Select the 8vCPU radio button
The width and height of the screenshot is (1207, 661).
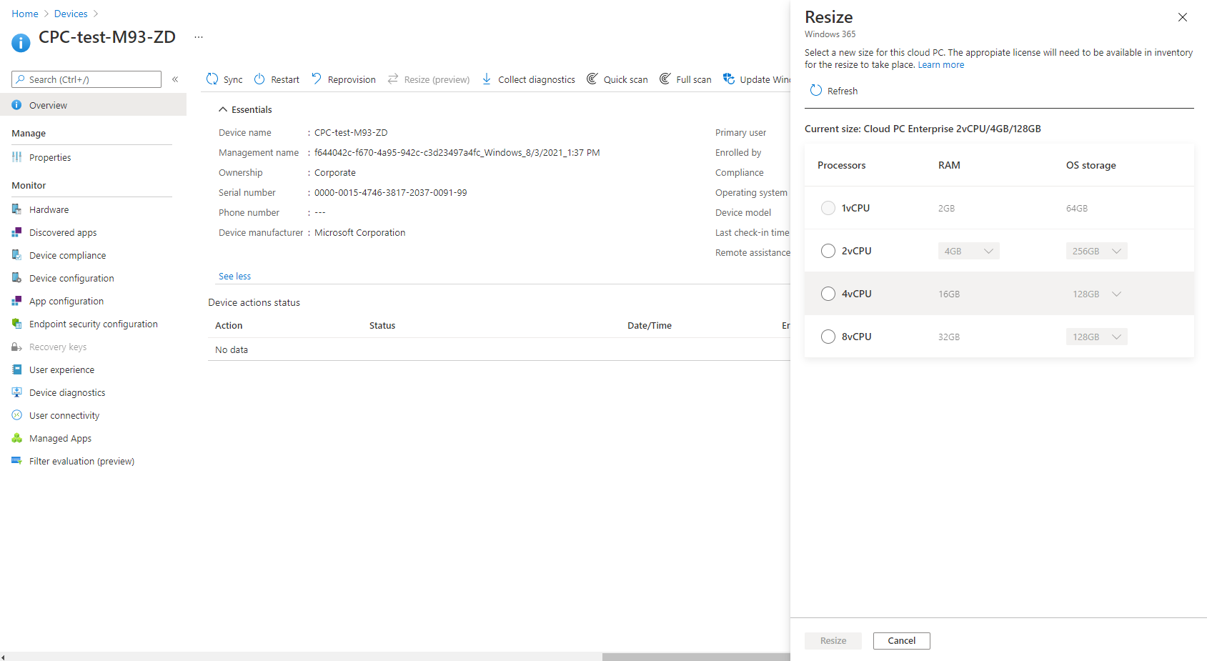[x=828, y=337]
